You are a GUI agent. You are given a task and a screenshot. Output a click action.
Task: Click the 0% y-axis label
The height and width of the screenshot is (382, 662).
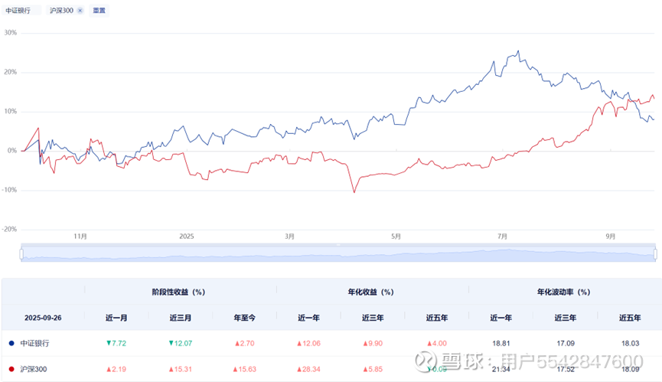[x=12, y=151]
